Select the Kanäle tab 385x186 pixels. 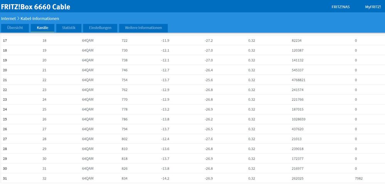pos(42,28)
